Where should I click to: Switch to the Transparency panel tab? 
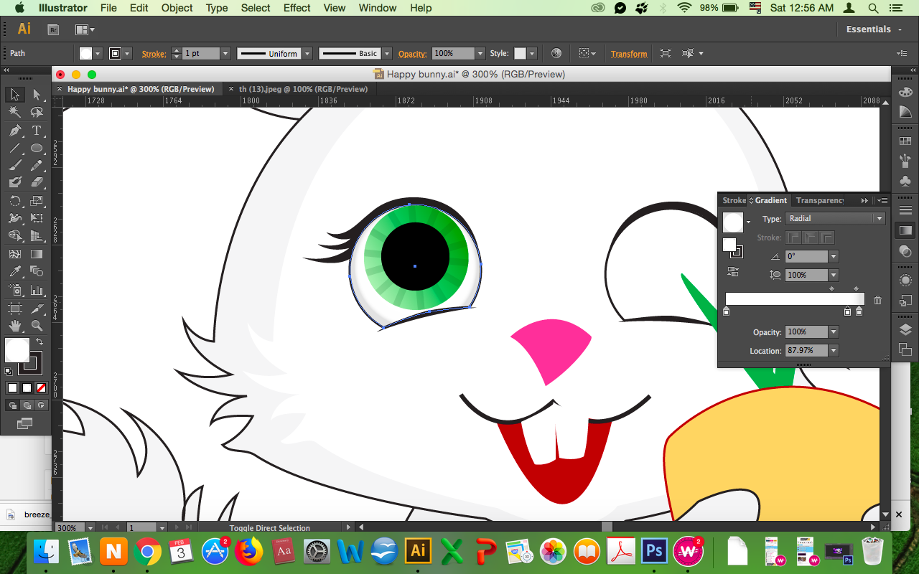pyautogui.click(x=820, y=200)
